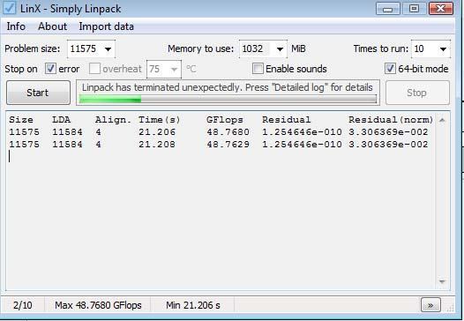
Task: Open the About menu
Action: tap(52, 26)
